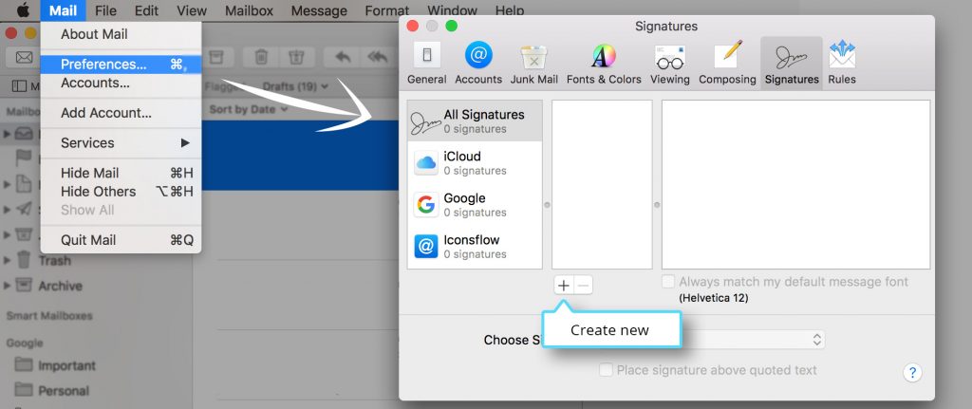Select iCloud account in Signatures list
972x409 pixels.
point(475,163)
